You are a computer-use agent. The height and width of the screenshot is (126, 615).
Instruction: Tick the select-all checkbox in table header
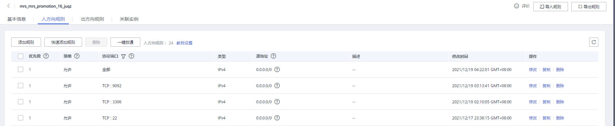coord(21,56)
